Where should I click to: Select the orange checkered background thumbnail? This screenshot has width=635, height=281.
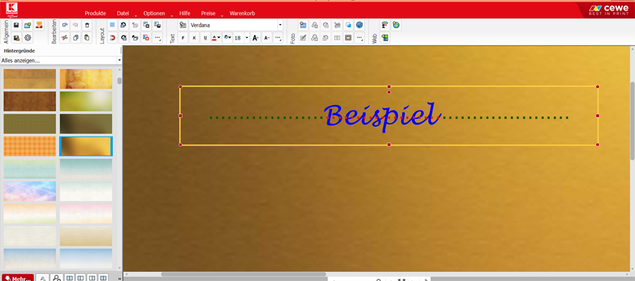(30, 146)
